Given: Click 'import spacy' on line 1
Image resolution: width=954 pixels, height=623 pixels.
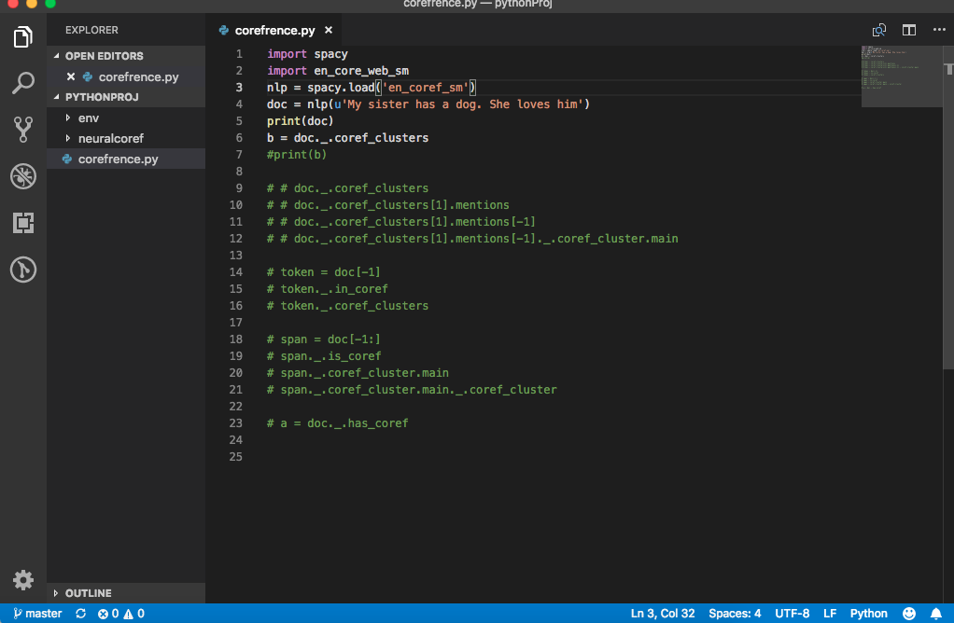Looking at the screenshot, I should pyautogui.click(x=307, y=54).
